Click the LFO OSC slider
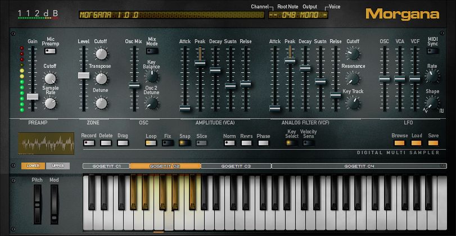This screenshot has width=456, height=236. click(x=385, y=78)
